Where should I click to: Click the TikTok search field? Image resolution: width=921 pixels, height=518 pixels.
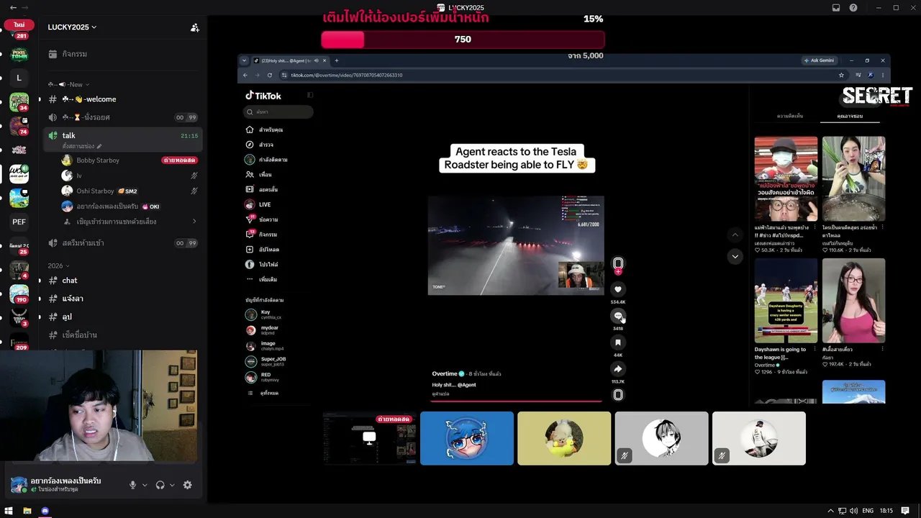(278, 112)
